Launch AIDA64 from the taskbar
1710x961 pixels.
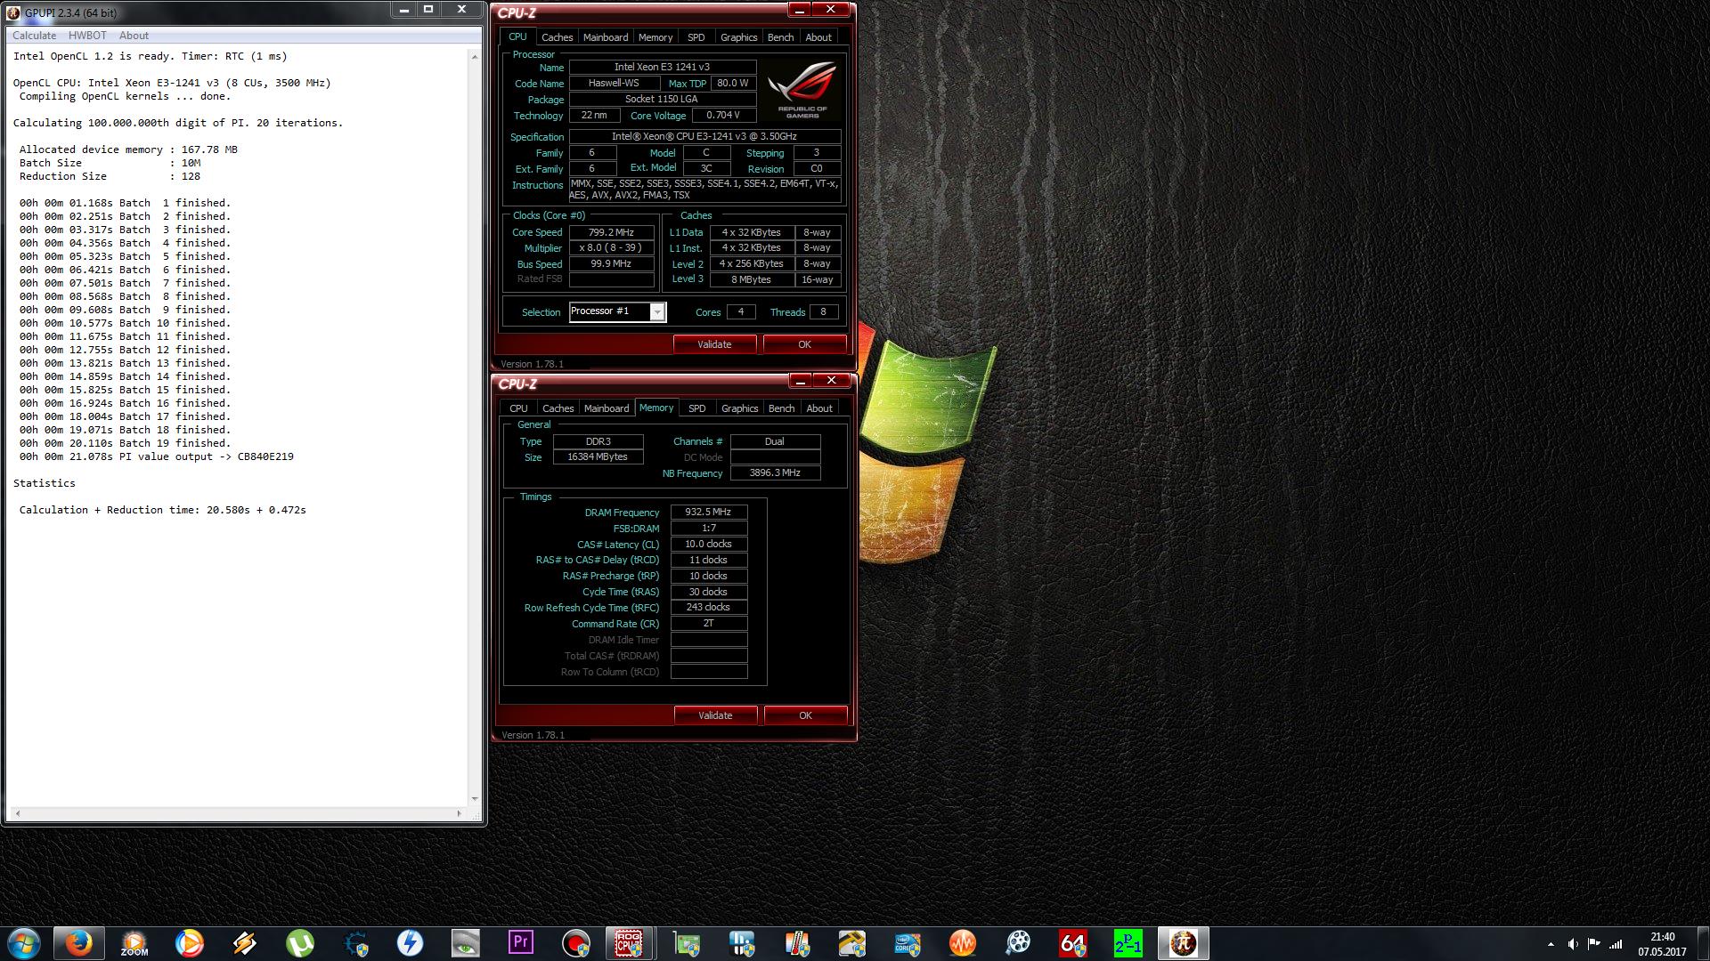click(x=1073, y=943)
